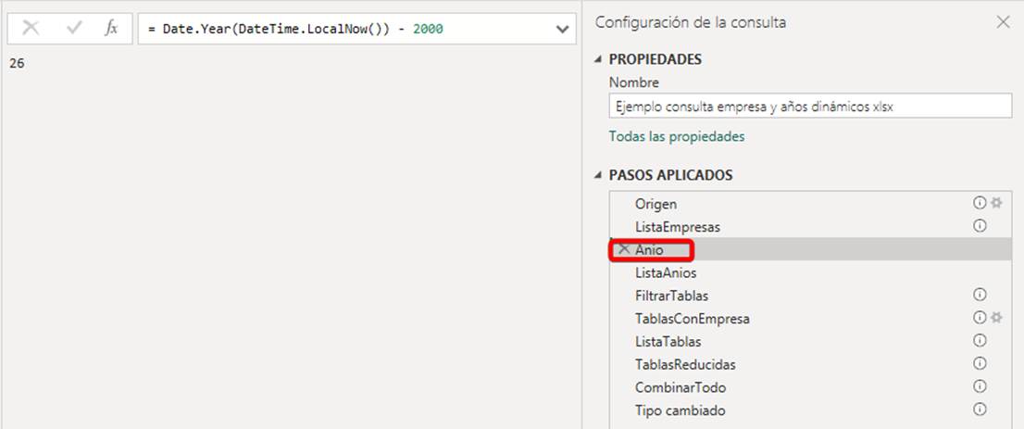Open the gear icon for TablasConEmpresa step
This screenshot has height=429, width=1024.
996,318
